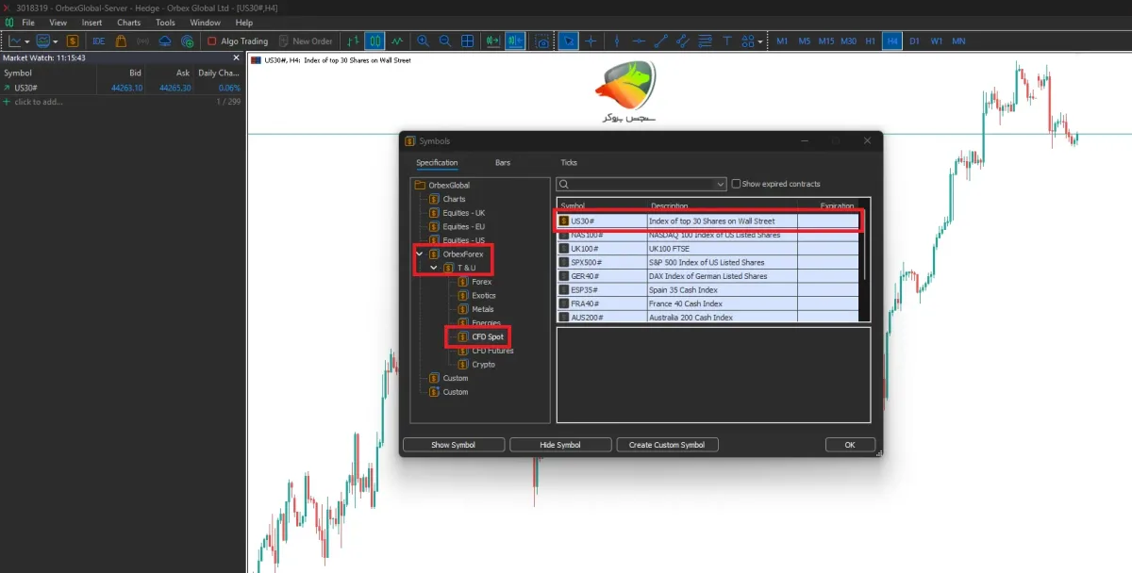Image resolution: width=1132 pixels, height=573 pixels.
Task: Select US30# row in Market Watch
Action: 123,88
